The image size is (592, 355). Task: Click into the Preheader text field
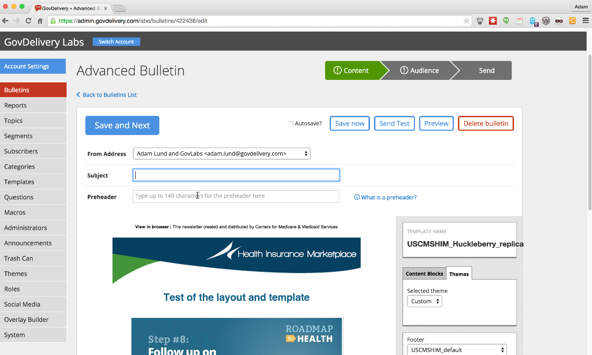(x=236, y=196)
